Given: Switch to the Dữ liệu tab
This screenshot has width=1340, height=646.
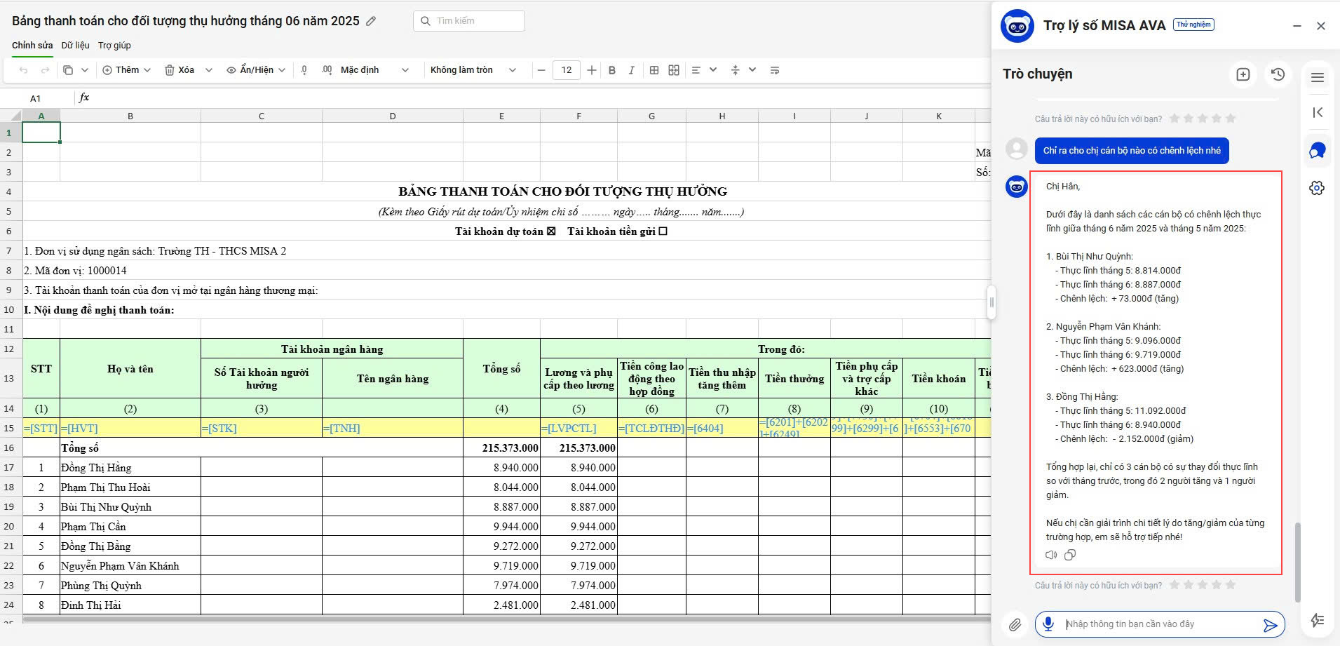Looking at the screenshot, I should coord(75,46).
